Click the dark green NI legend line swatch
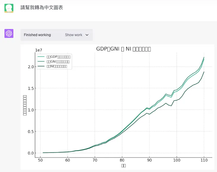217x172 pixels. pos(41,66)
